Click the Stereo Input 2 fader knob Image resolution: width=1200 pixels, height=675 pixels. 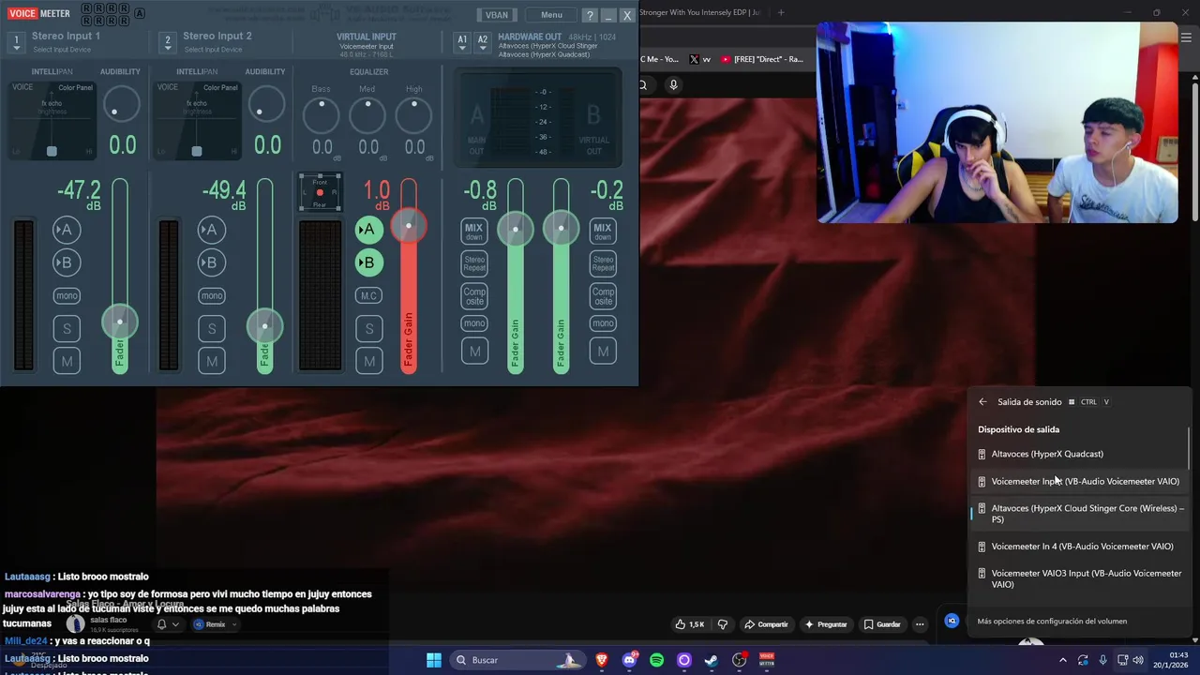click(x=264, y=326)
